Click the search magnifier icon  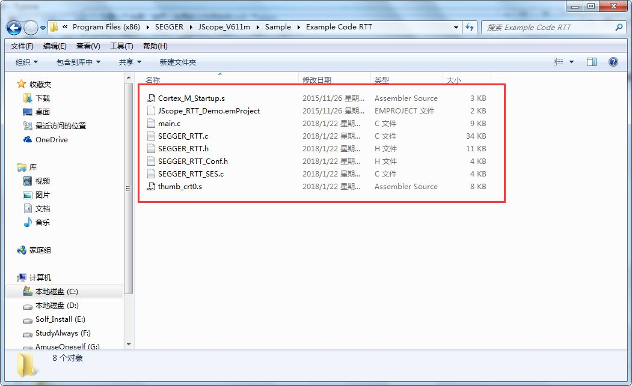pyautogui.click(x=618, y=27)
